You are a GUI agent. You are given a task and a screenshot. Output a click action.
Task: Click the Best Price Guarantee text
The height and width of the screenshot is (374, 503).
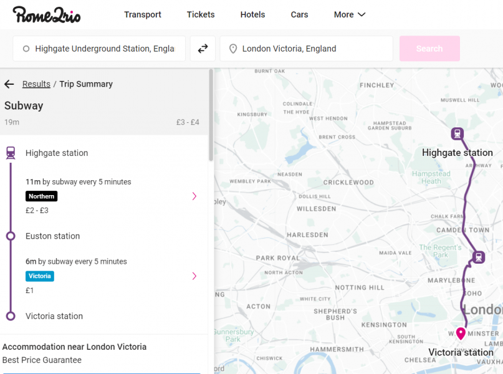[x=42, y=360]
